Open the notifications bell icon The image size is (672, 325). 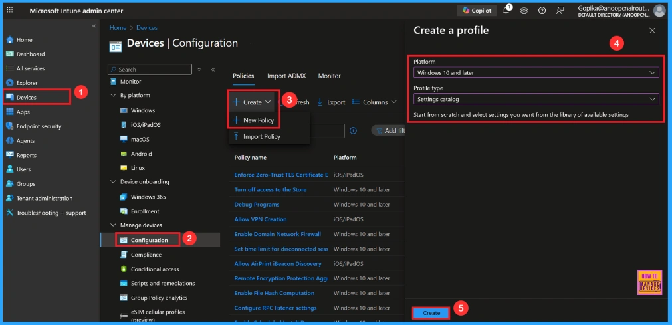coord(506,11)
